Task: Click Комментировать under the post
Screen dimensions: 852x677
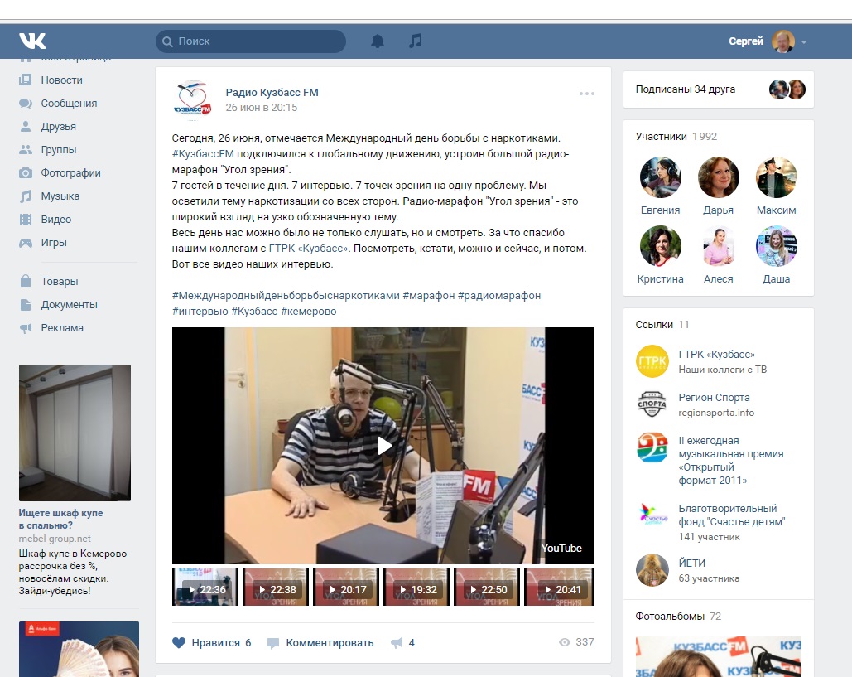Action: pyautogui.click(x=330, y=643)
